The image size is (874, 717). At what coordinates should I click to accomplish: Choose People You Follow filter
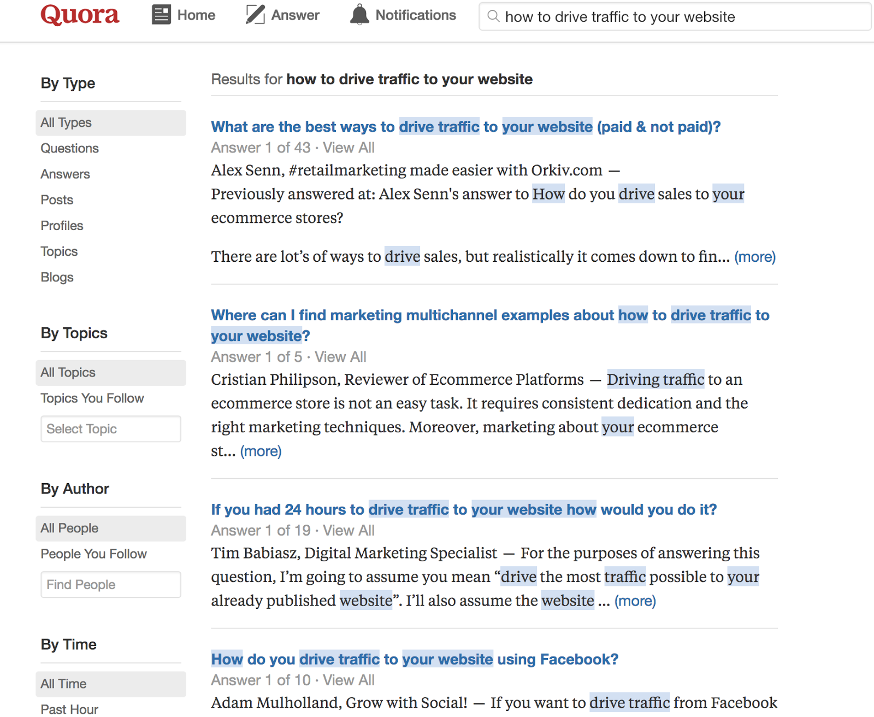click(94, 554)
